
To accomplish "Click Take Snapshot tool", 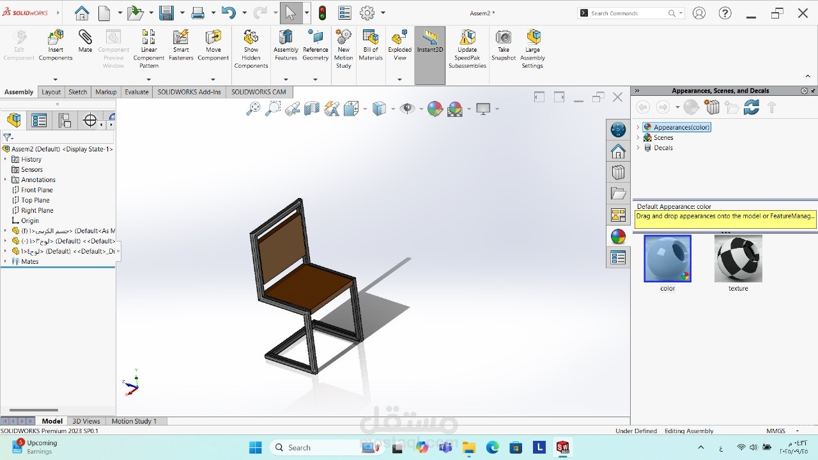I will click(504, 45).
